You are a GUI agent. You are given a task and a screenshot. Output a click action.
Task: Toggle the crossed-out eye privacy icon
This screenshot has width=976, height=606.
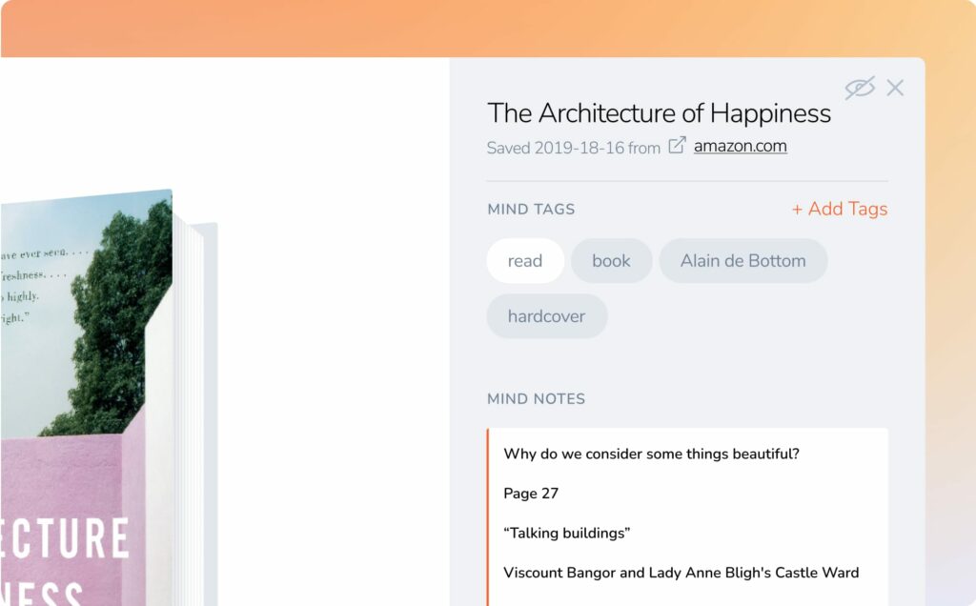(859, 88)
